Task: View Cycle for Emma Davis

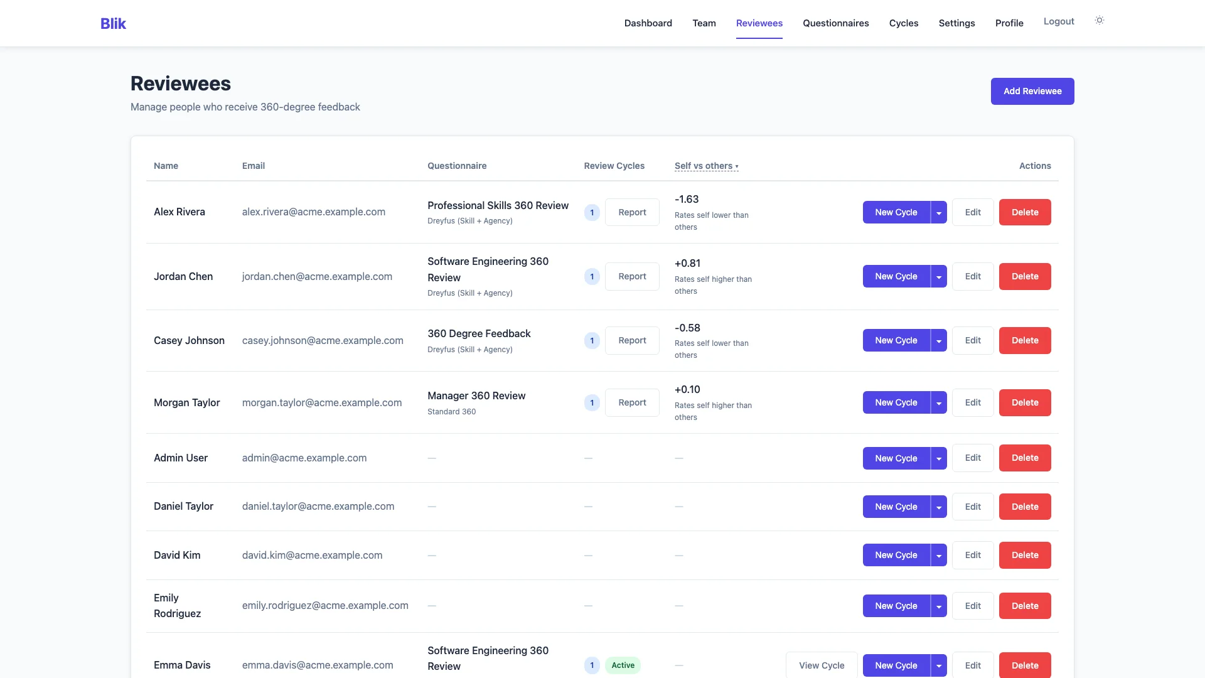Action: [822, 665]
